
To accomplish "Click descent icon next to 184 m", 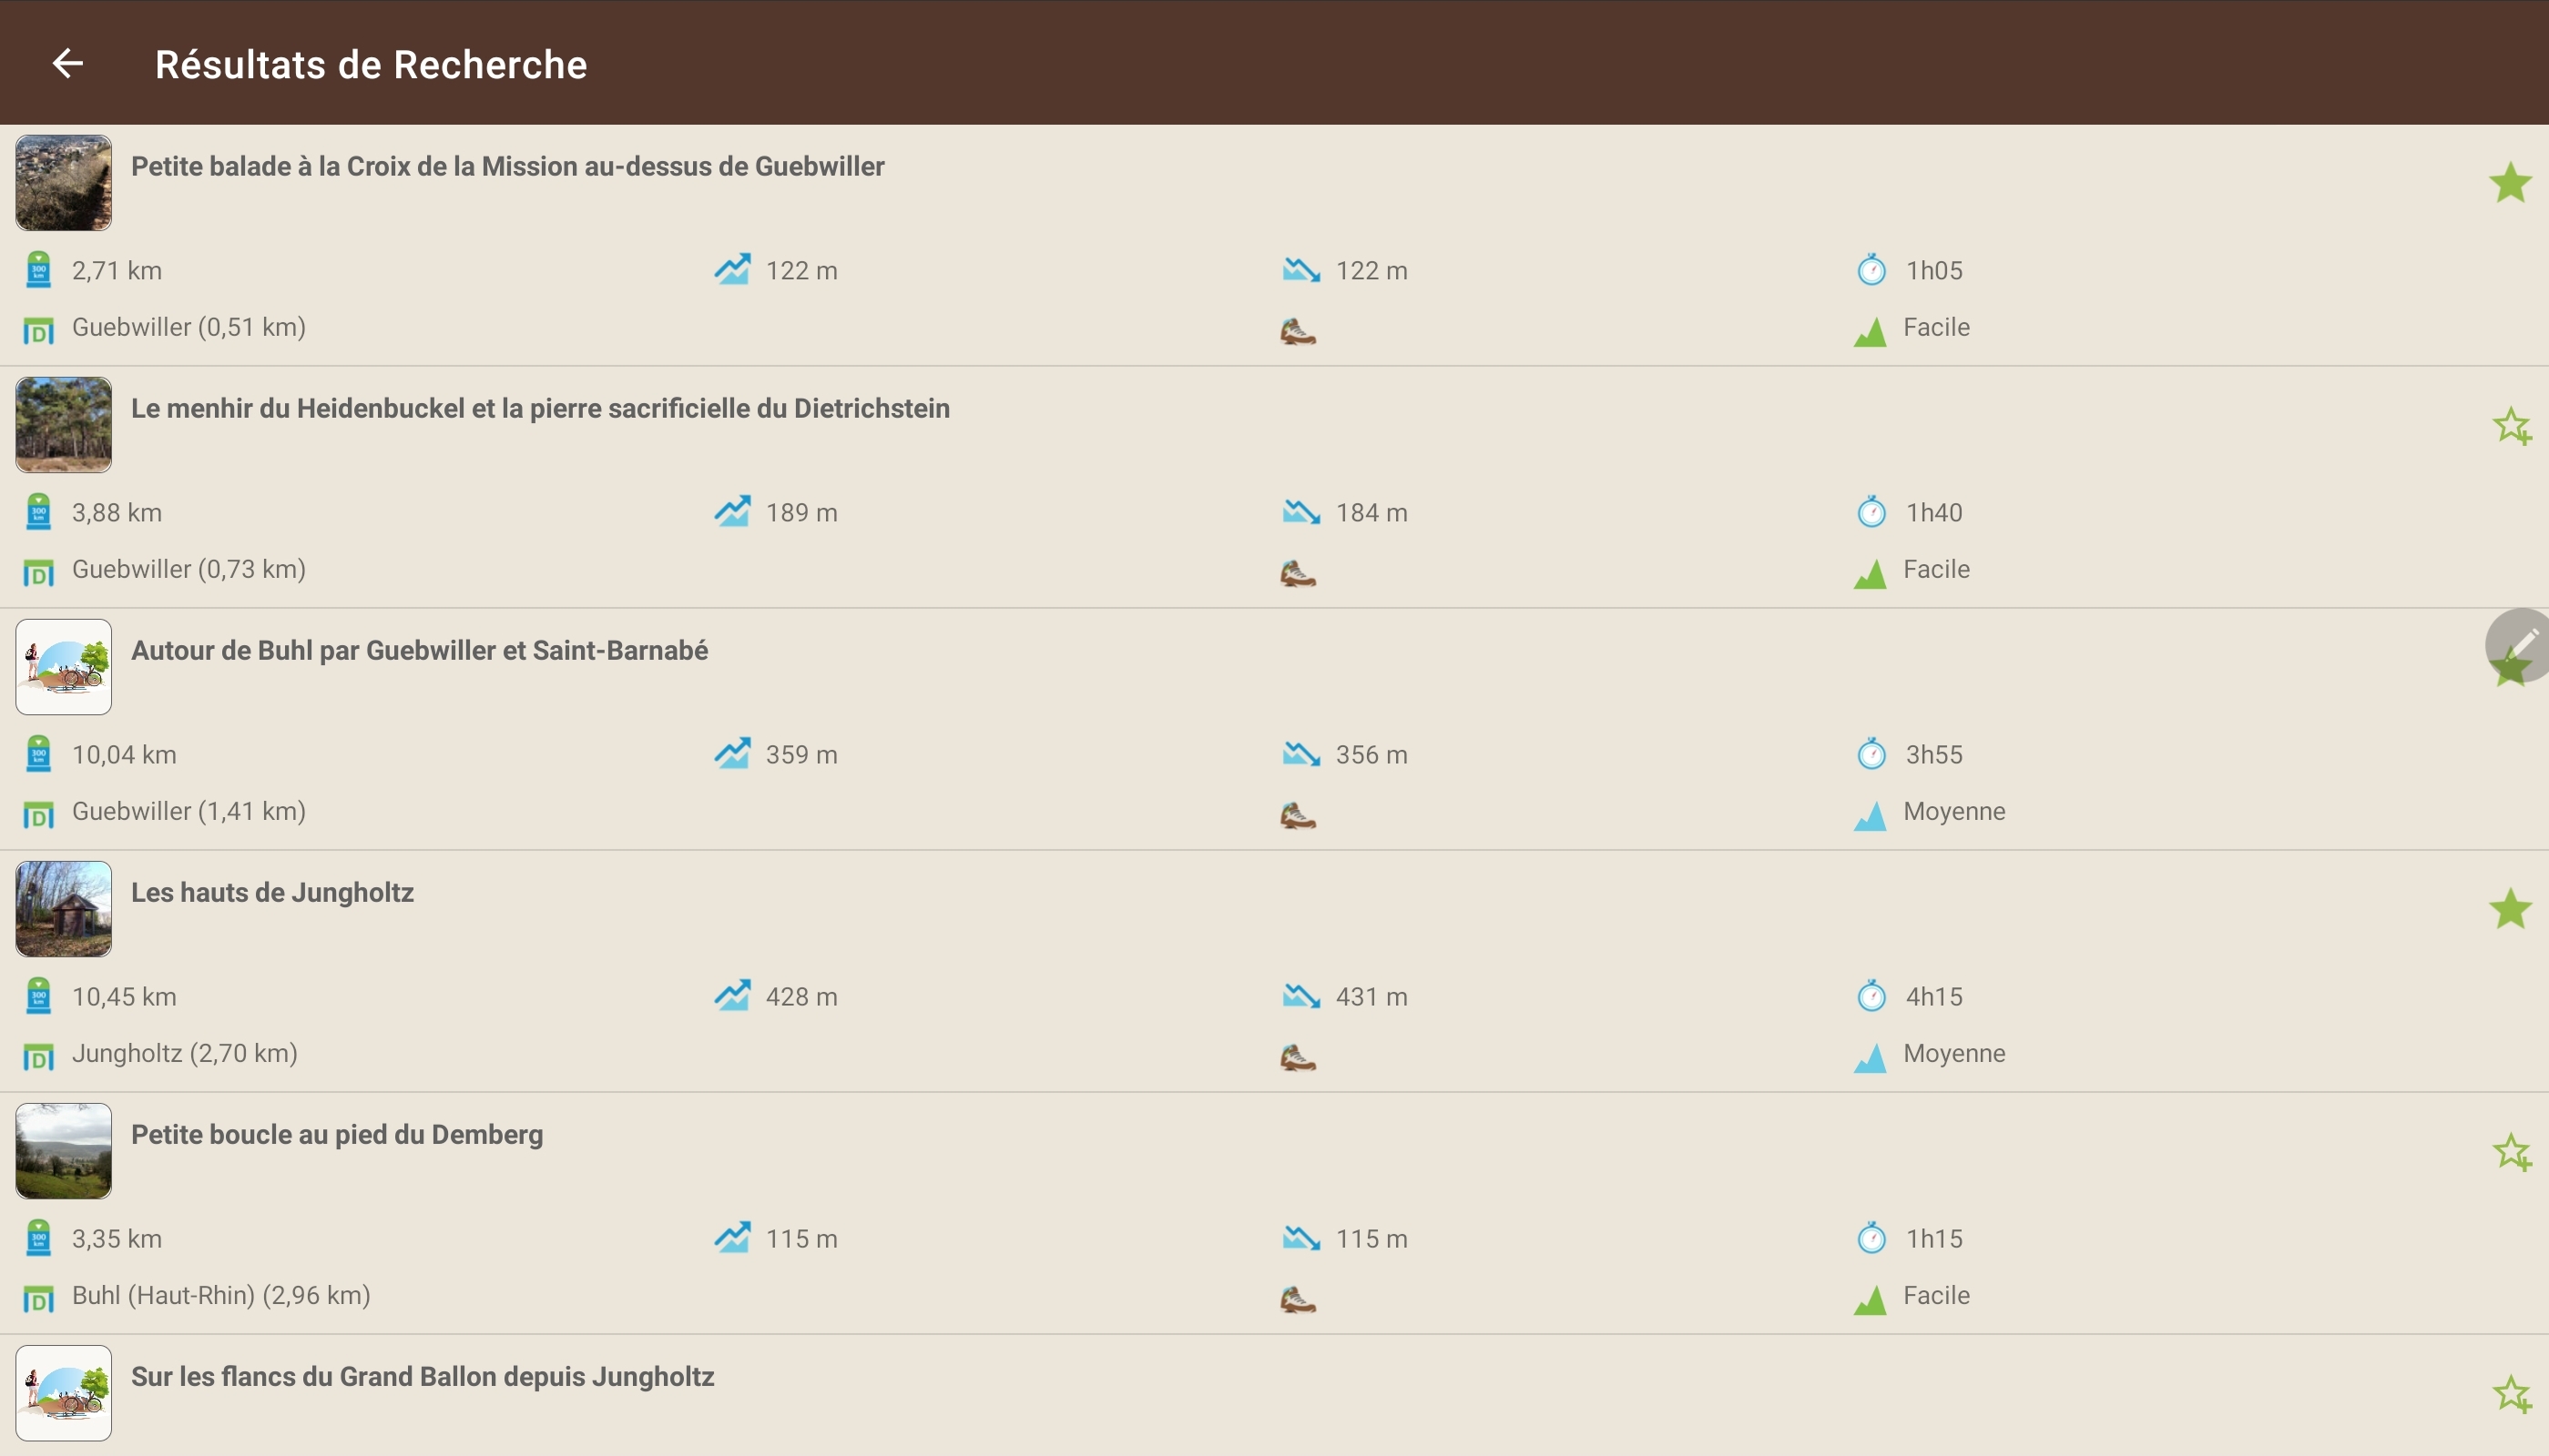I will click(1301, 512).
